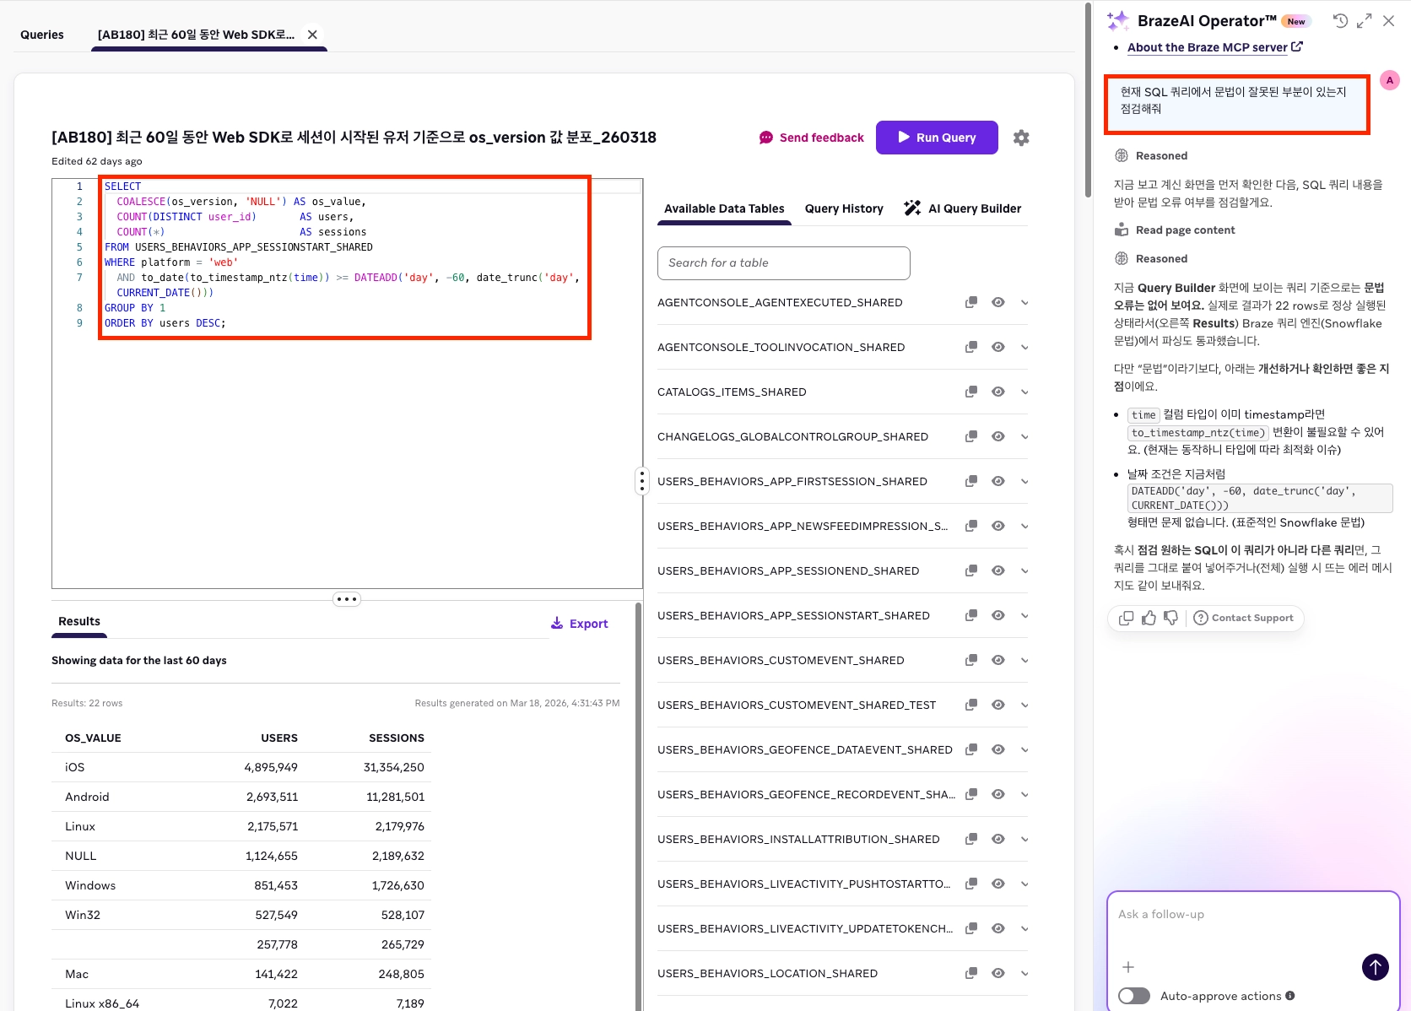Expand USERS_BEHAVIORS_GEOFENCE_DATAEVENT_SHARED table columns
Screen dimensions: 1411x1011
[x=1024, y=749]
